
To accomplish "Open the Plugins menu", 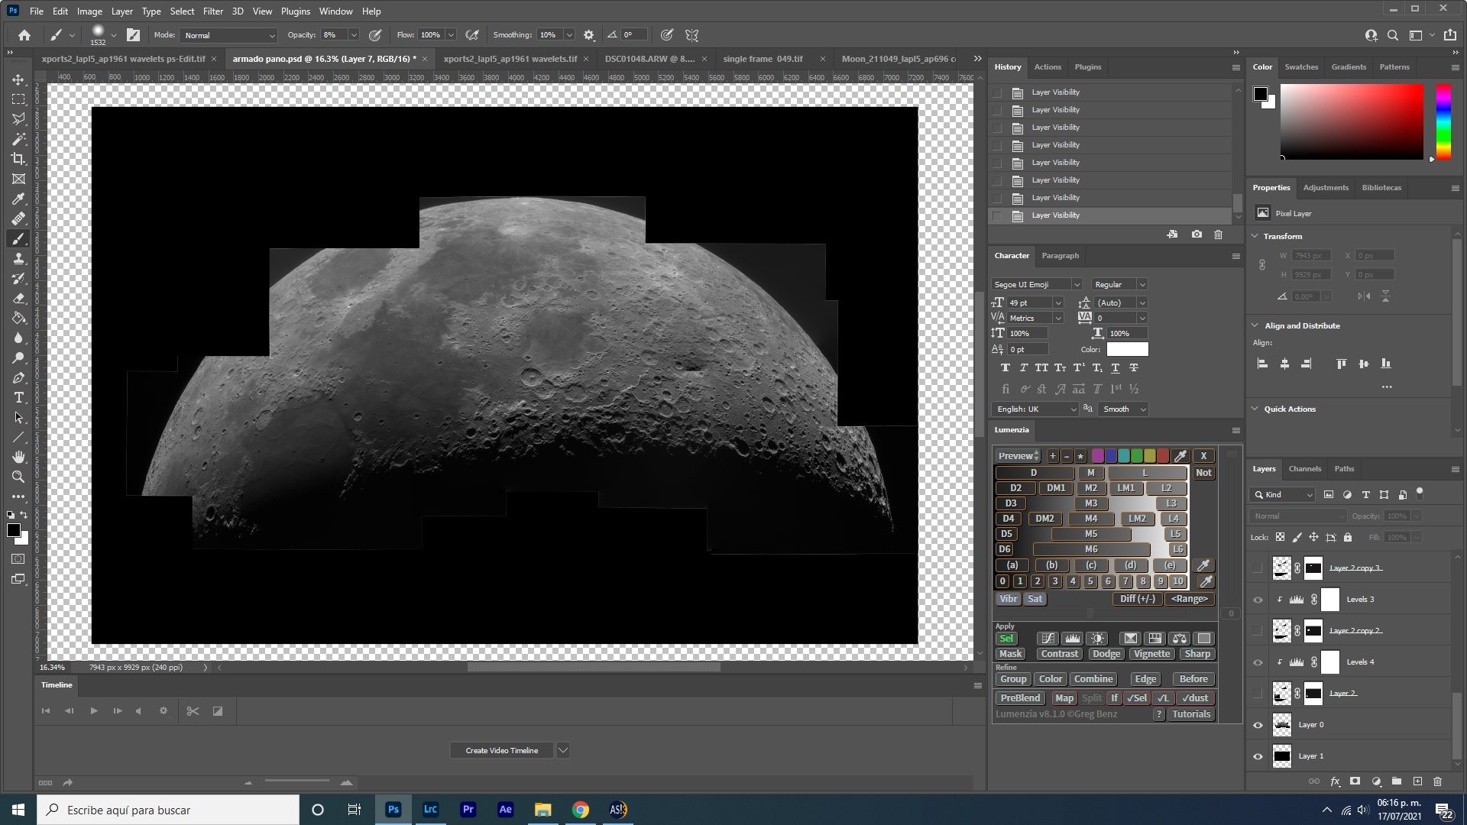I will point(295,11).
